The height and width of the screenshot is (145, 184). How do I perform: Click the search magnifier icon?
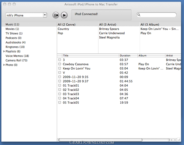139,15
